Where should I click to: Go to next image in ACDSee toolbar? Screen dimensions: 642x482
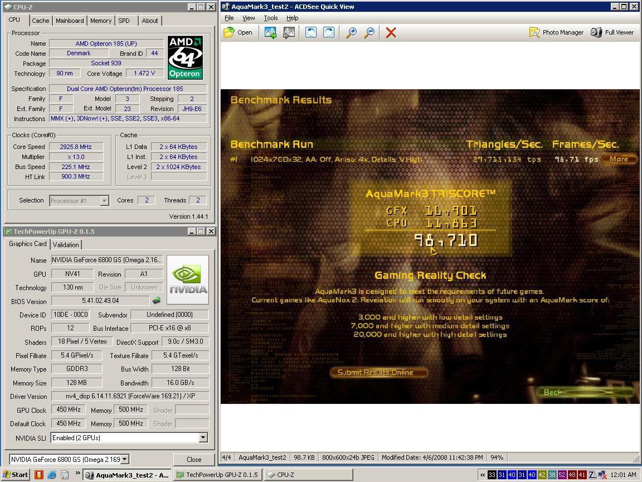point(289,32)
